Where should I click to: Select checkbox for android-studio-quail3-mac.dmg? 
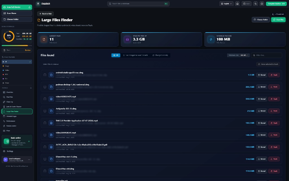pyautogui.click(x=45, y=75)
